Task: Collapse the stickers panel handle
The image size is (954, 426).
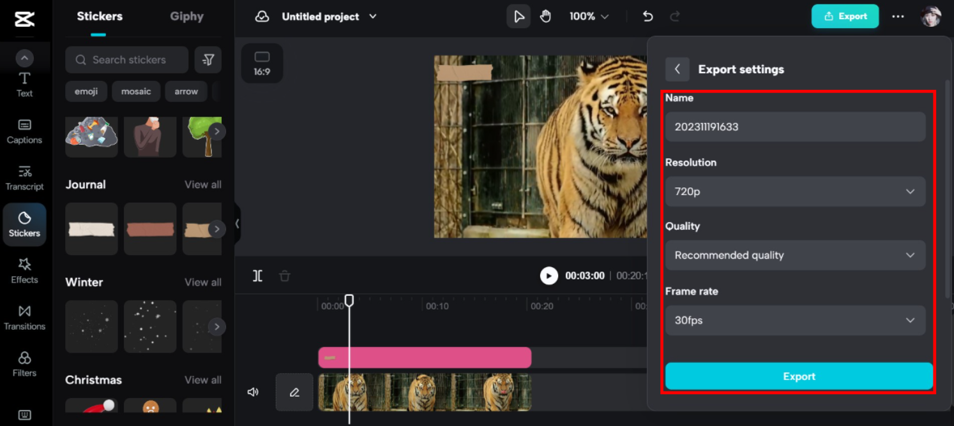Action: [237, 223]
